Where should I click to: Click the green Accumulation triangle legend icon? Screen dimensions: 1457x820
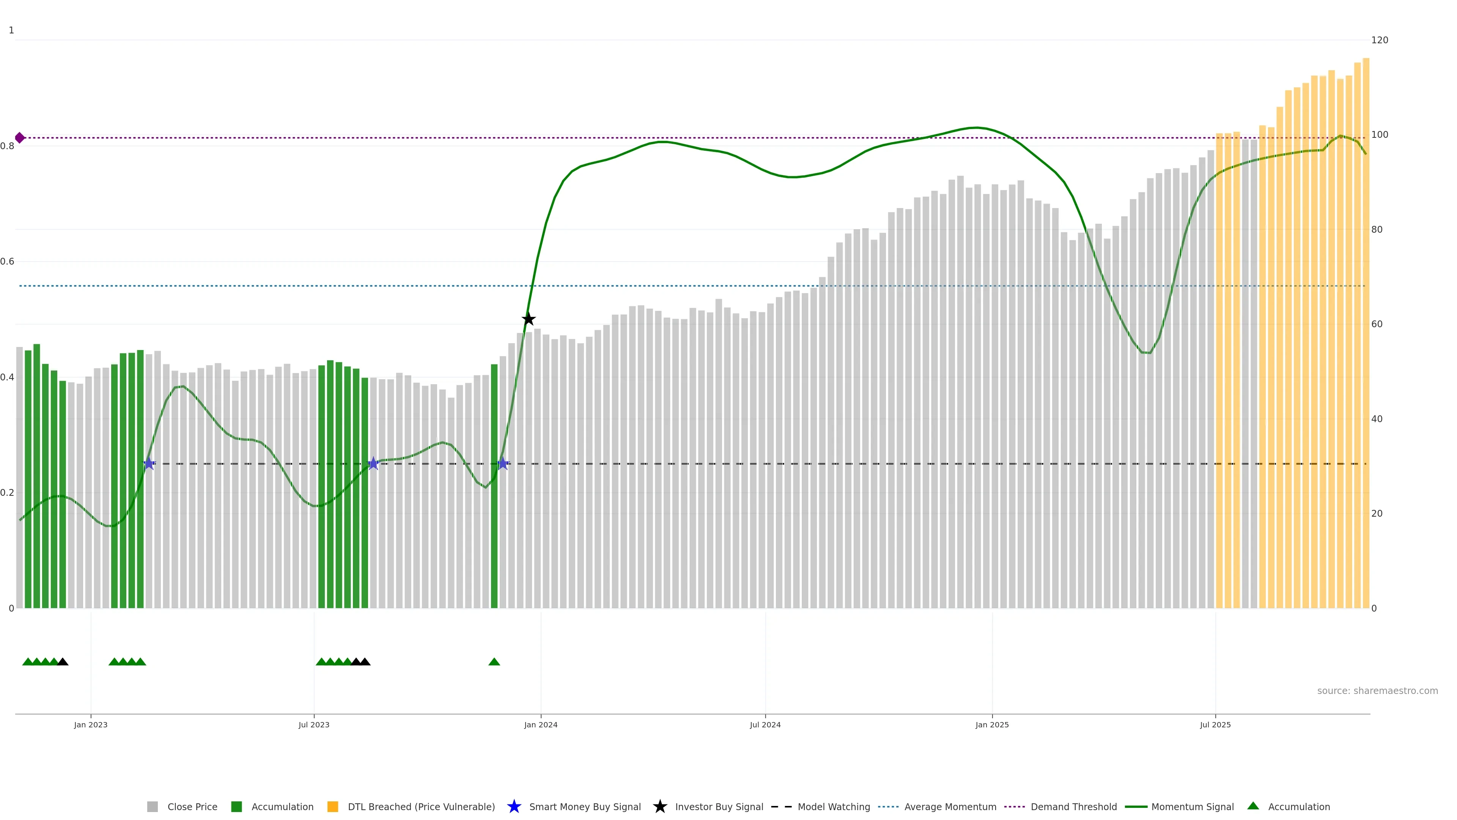pyautogui.click(x=1253, y=806)
